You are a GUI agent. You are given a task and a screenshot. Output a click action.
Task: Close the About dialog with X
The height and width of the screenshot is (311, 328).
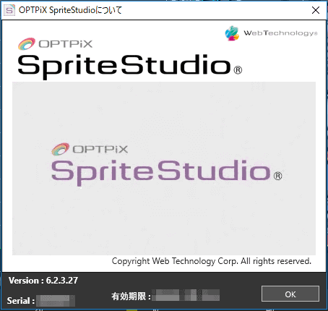pos(316,10)
